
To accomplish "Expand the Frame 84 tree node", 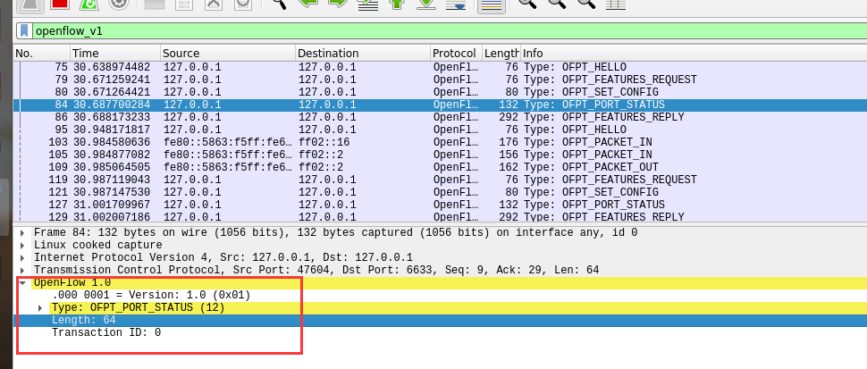I will coord(22,233).
